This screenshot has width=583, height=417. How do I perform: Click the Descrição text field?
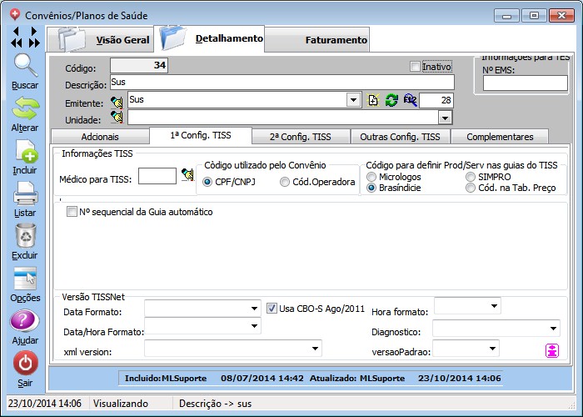coord(282,83)
